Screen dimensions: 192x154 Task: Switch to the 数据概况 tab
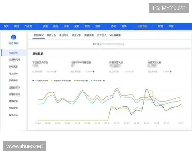[39, 35]
